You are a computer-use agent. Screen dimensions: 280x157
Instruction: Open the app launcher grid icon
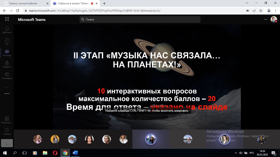[x=7, y=19]
